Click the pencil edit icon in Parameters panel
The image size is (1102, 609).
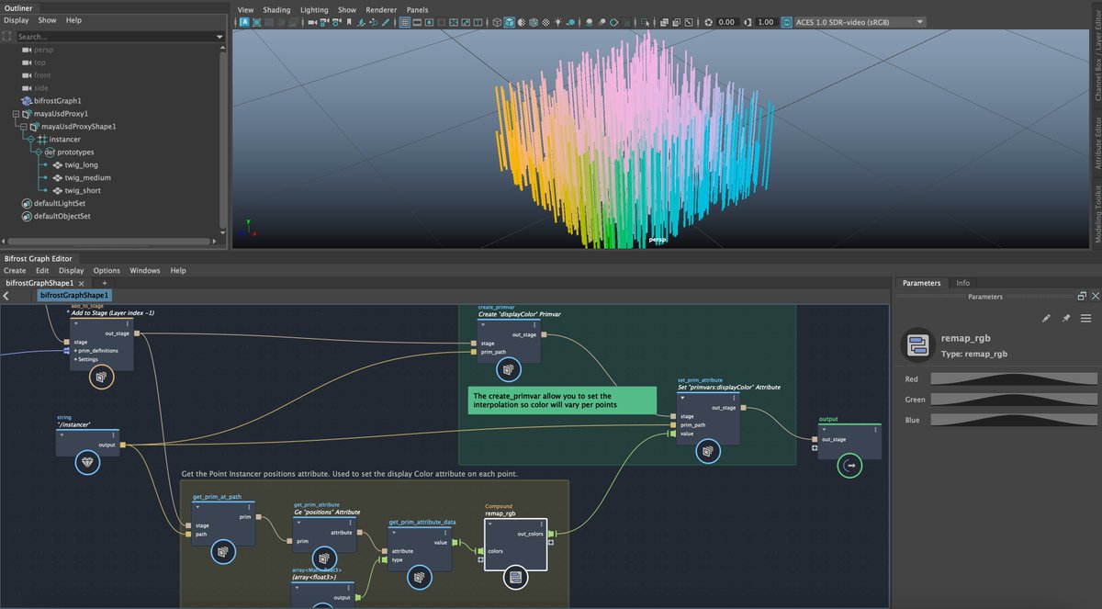point(1046,318)
